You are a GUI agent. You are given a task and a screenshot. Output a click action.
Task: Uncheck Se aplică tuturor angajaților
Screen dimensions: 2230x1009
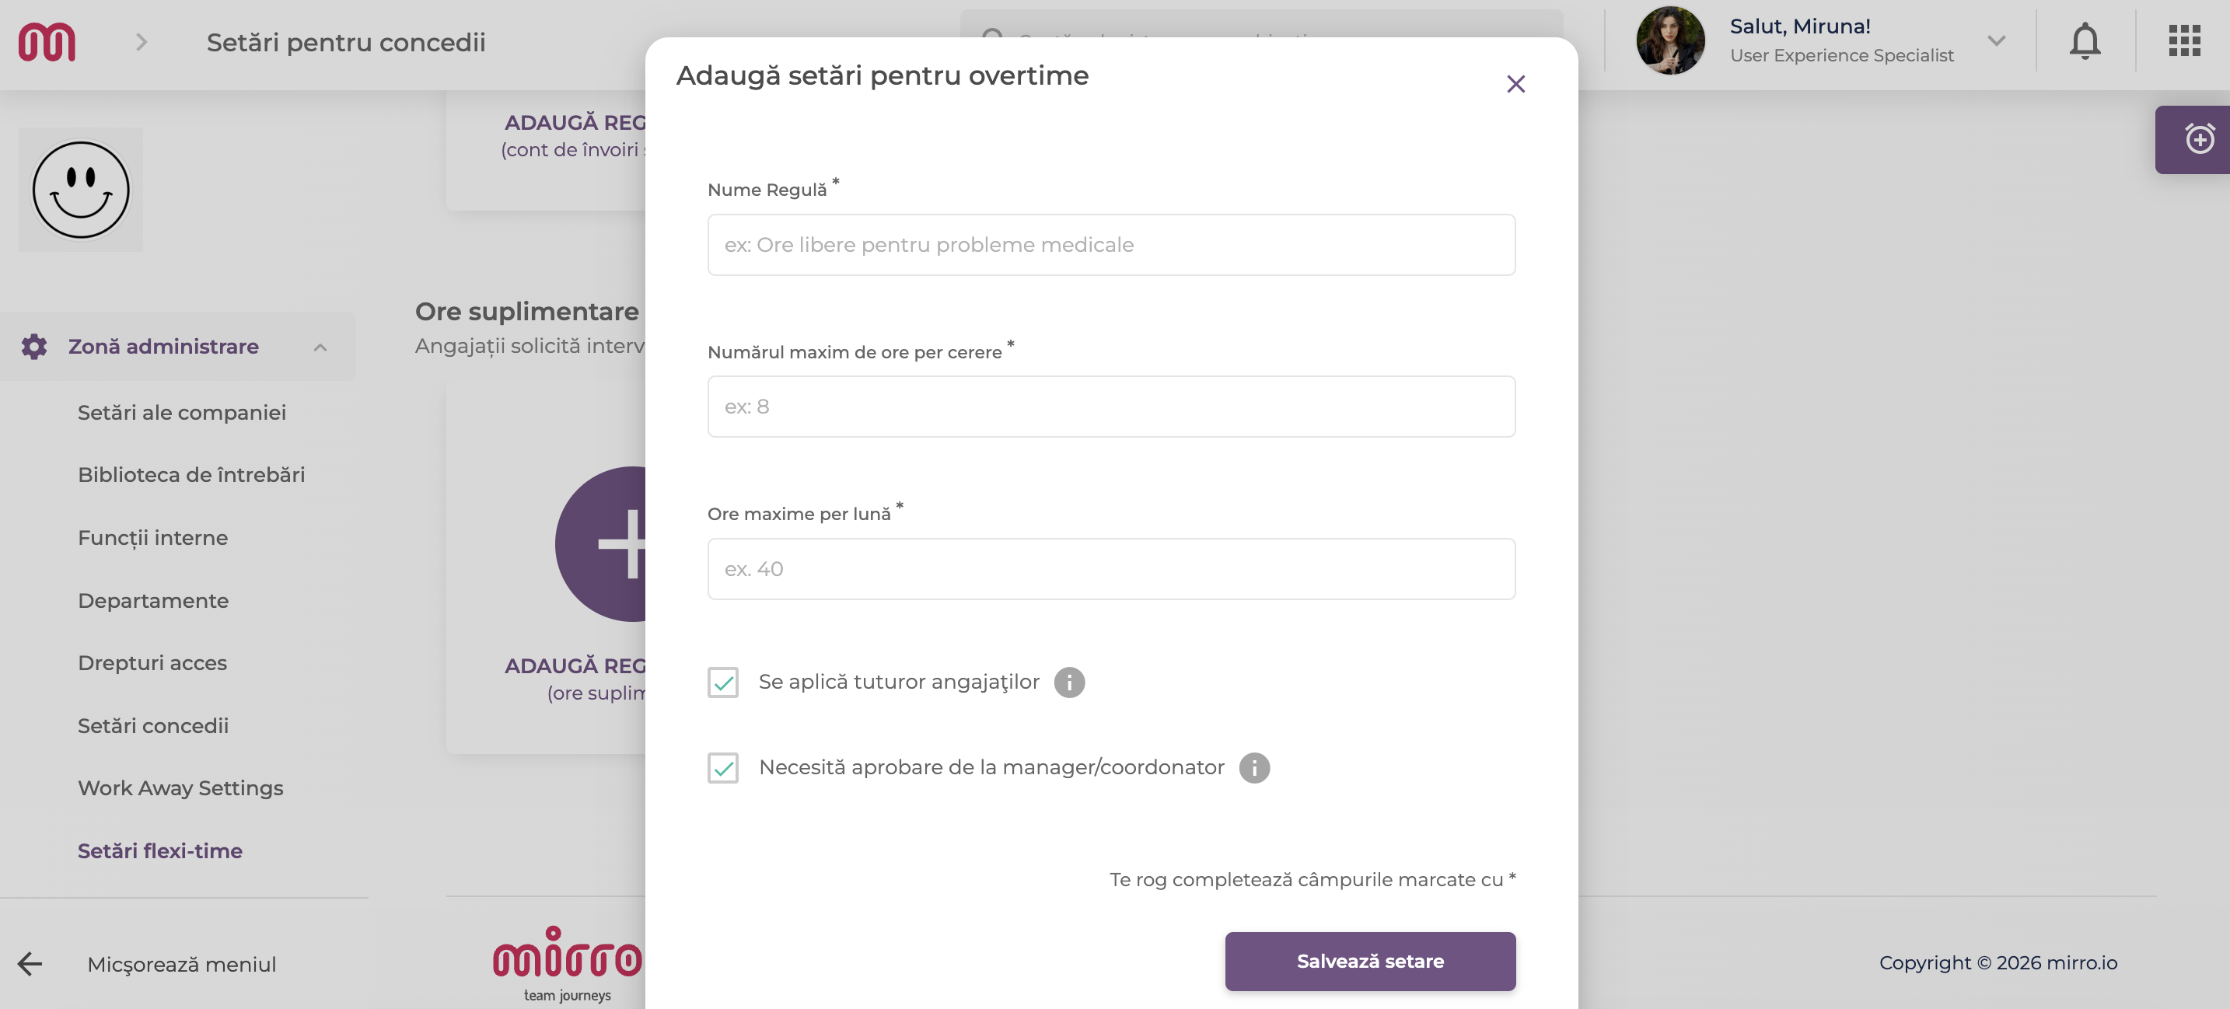pos(723,682)
